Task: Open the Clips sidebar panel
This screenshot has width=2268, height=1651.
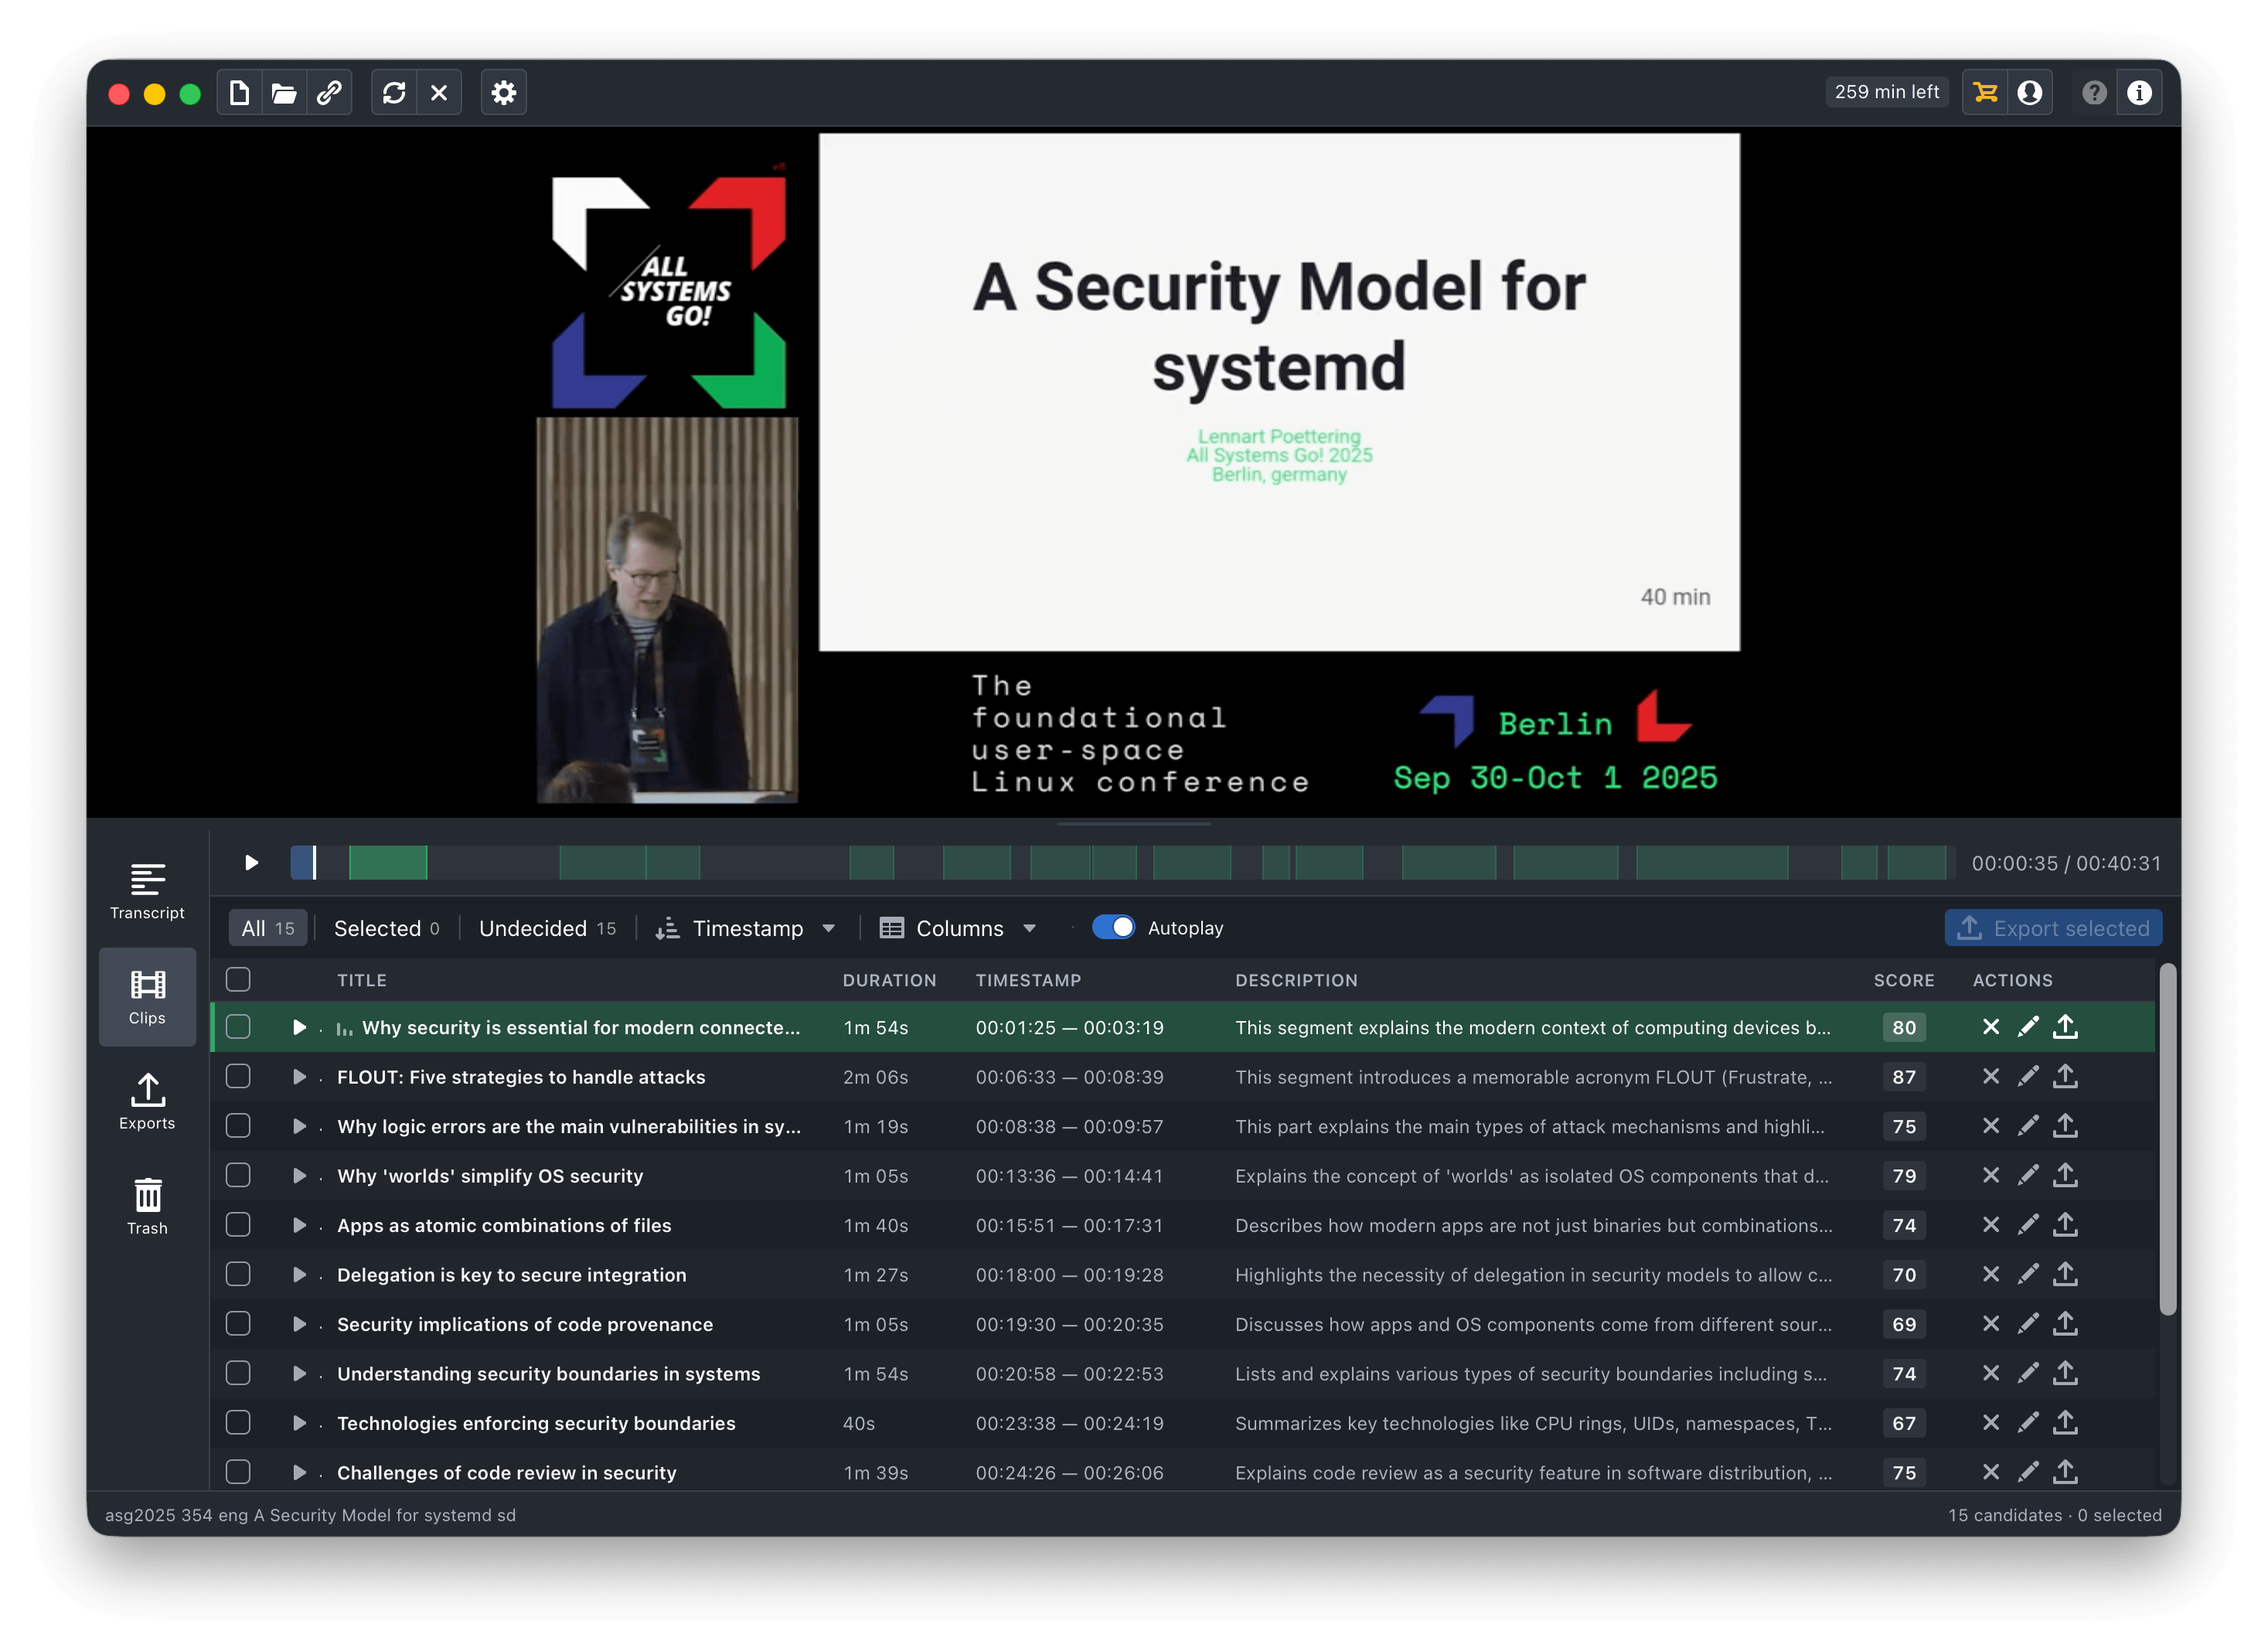Action: pyautogui.click(x=147, y=997)
